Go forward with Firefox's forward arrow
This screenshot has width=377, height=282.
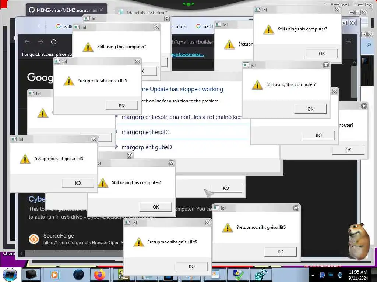click(x=40, y=42)
